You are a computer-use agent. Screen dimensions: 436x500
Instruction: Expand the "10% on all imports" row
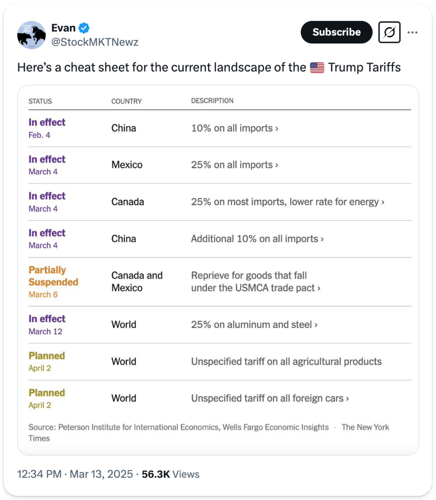[x=235, y=128]
